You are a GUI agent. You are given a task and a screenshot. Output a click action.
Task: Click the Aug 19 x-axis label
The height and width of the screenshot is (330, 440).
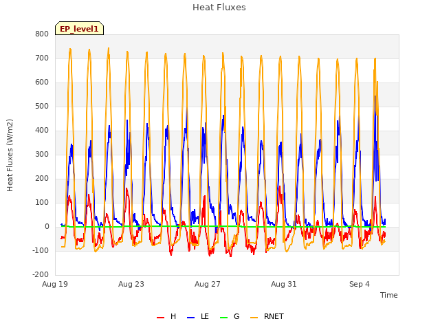pyautogui.click(x=55, y=284)
